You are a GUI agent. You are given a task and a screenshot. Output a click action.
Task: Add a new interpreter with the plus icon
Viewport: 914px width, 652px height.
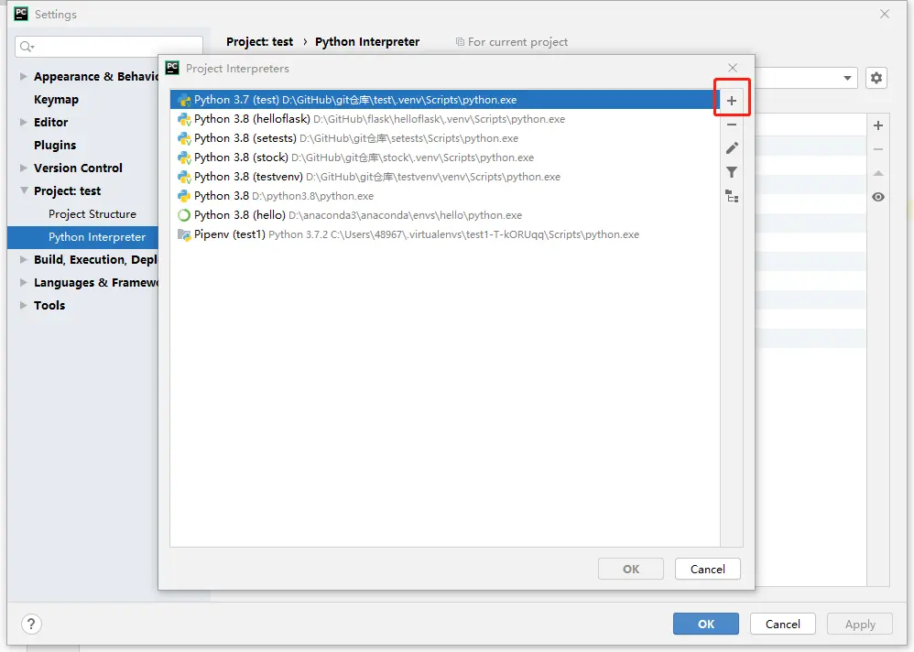[732, 100]
